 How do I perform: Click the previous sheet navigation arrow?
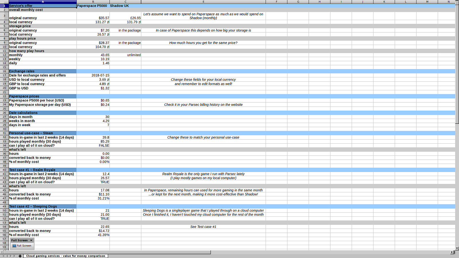point(7,256)
